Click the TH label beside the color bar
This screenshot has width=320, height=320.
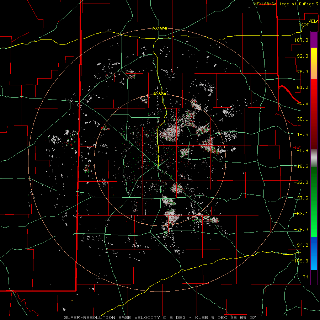[x=305, y=277]
